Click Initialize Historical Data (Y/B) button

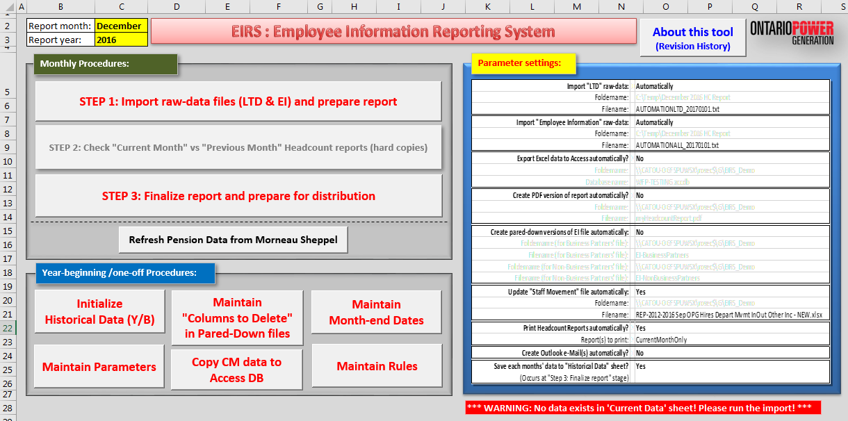click(100, 312)
